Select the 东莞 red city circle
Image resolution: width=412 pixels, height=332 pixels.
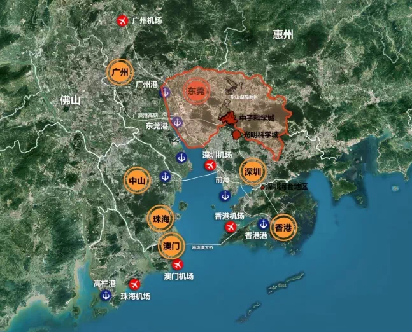click(196, 91)
